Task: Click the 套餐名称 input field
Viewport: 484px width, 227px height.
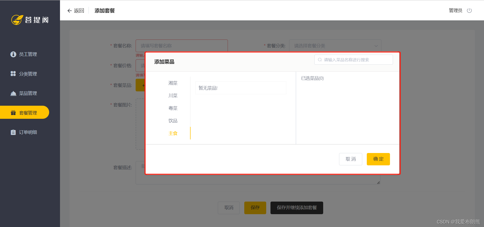Action: 181,46
